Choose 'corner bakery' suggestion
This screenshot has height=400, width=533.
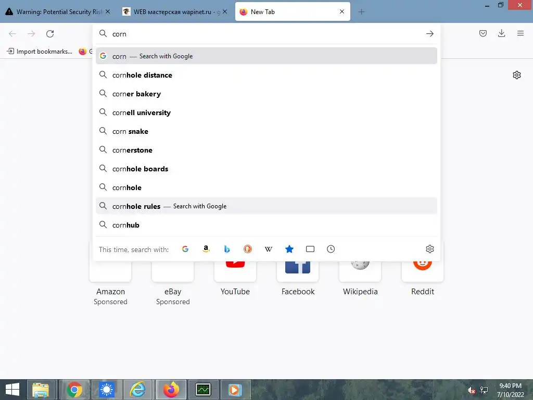[266, 94]
